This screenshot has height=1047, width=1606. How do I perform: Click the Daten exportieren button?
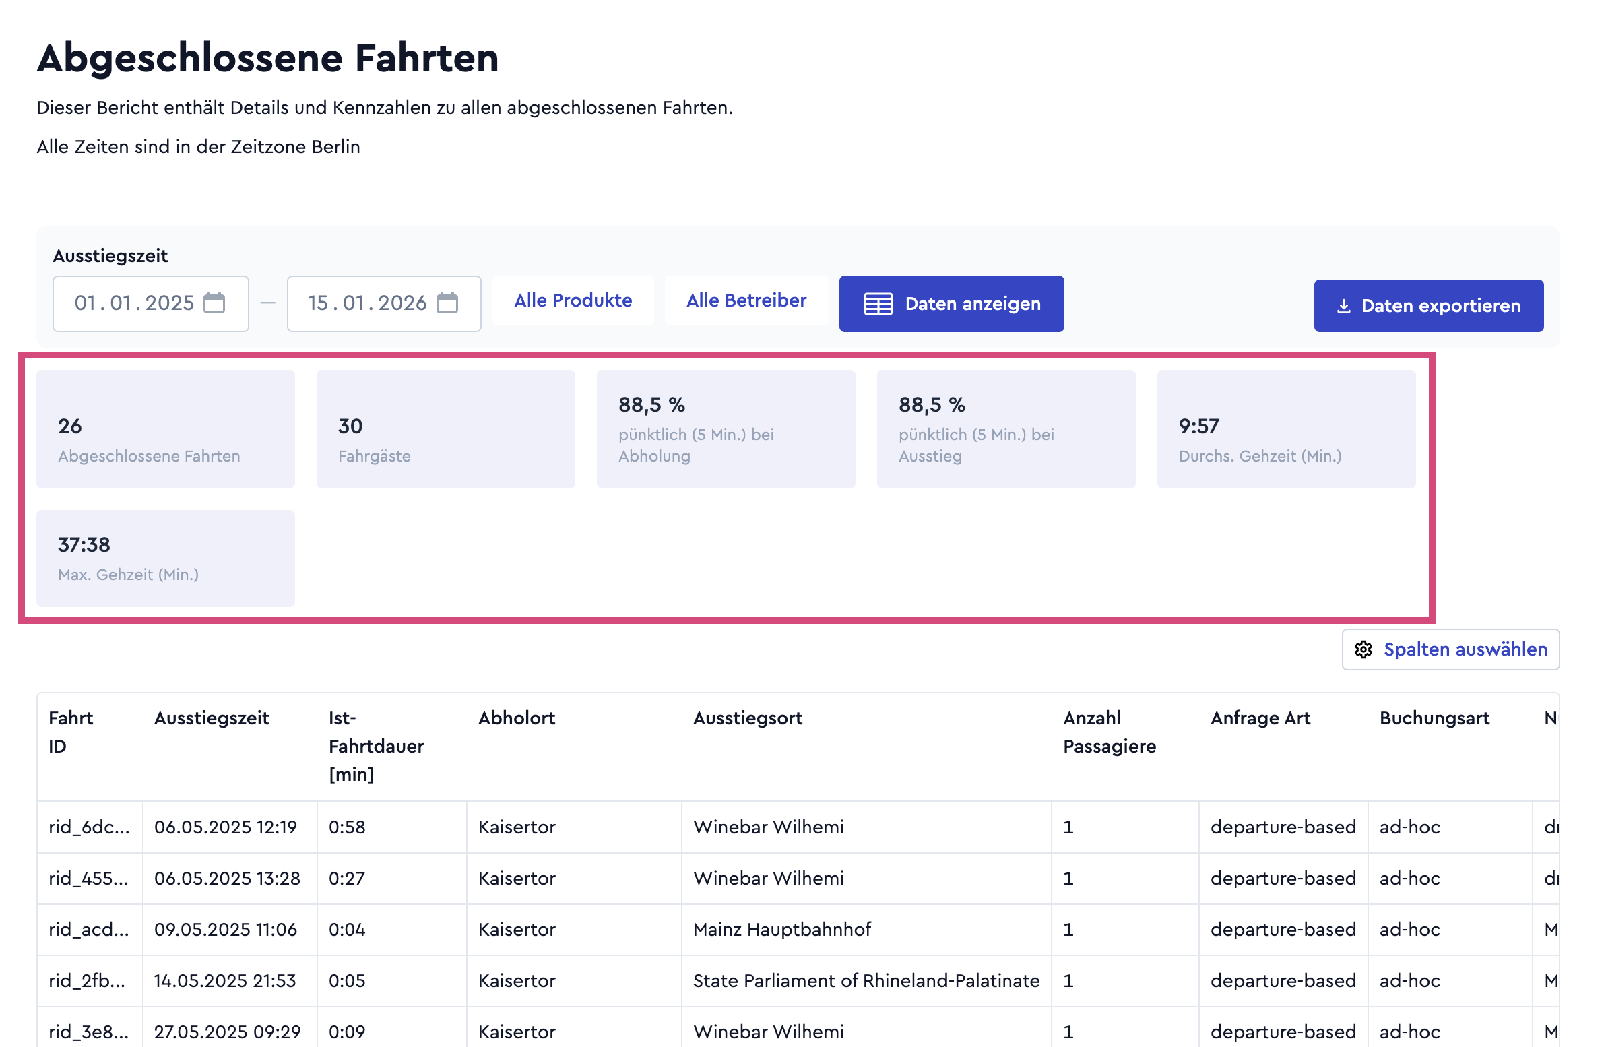[x=1429, y=306]
